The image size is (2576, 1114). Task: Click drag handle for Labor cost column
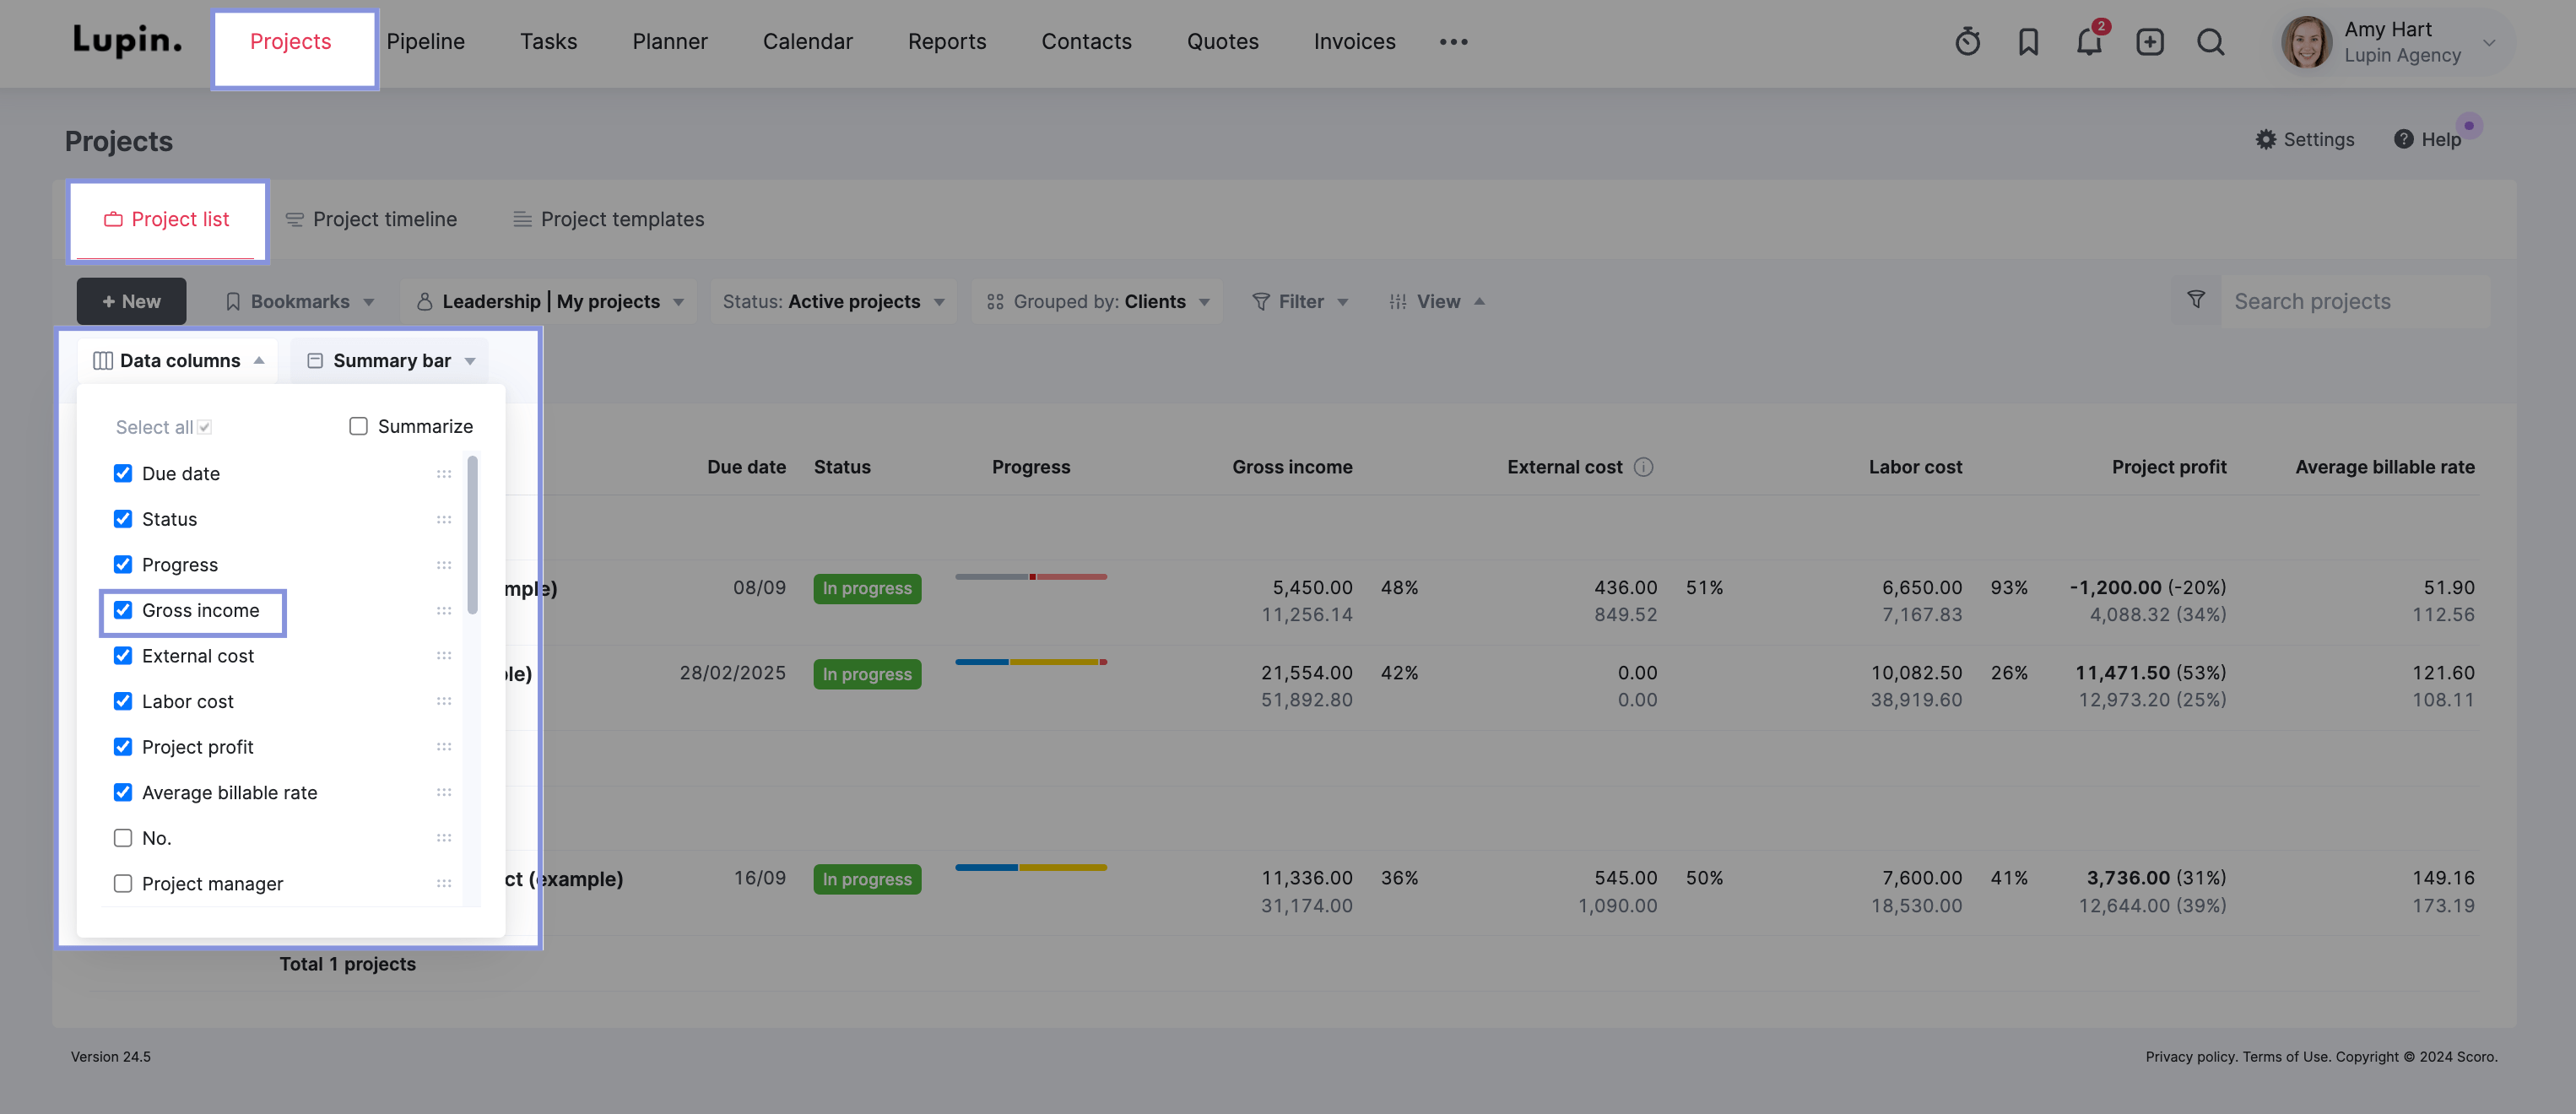(x=444, y=701)
